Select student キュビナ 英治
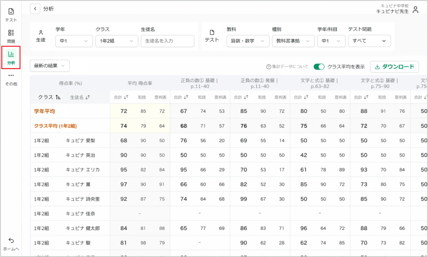Viewport: 428px width, 257px height. (81, 155)
